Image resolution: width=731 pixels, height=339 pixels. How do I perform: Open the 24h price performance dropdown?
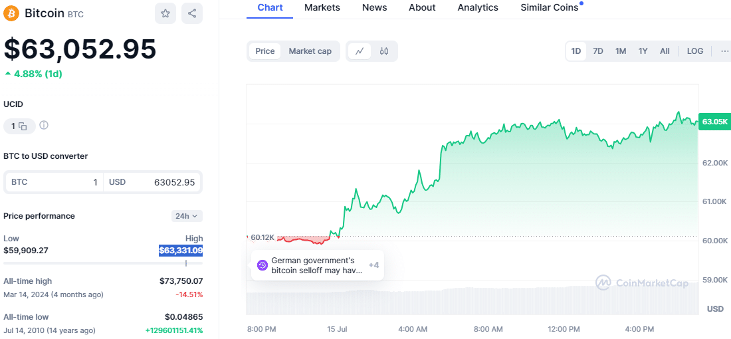[x=187, y=216]
